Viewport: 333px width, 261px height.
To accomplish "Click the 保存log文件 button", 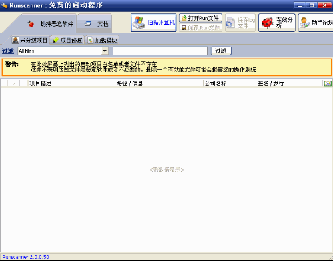I will (x=240, y=23).
